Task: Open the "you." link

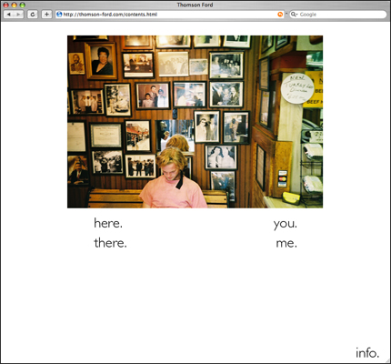Action: click(286, 224)
